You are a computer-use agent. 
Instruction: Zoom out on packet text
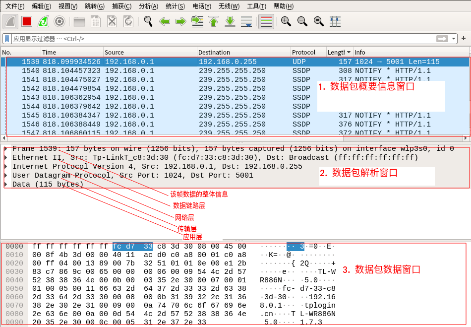point(302,22)
